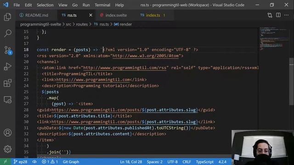
Task: Click the word render on line 18
Action: pyautogui.click(x=59, y=50)
